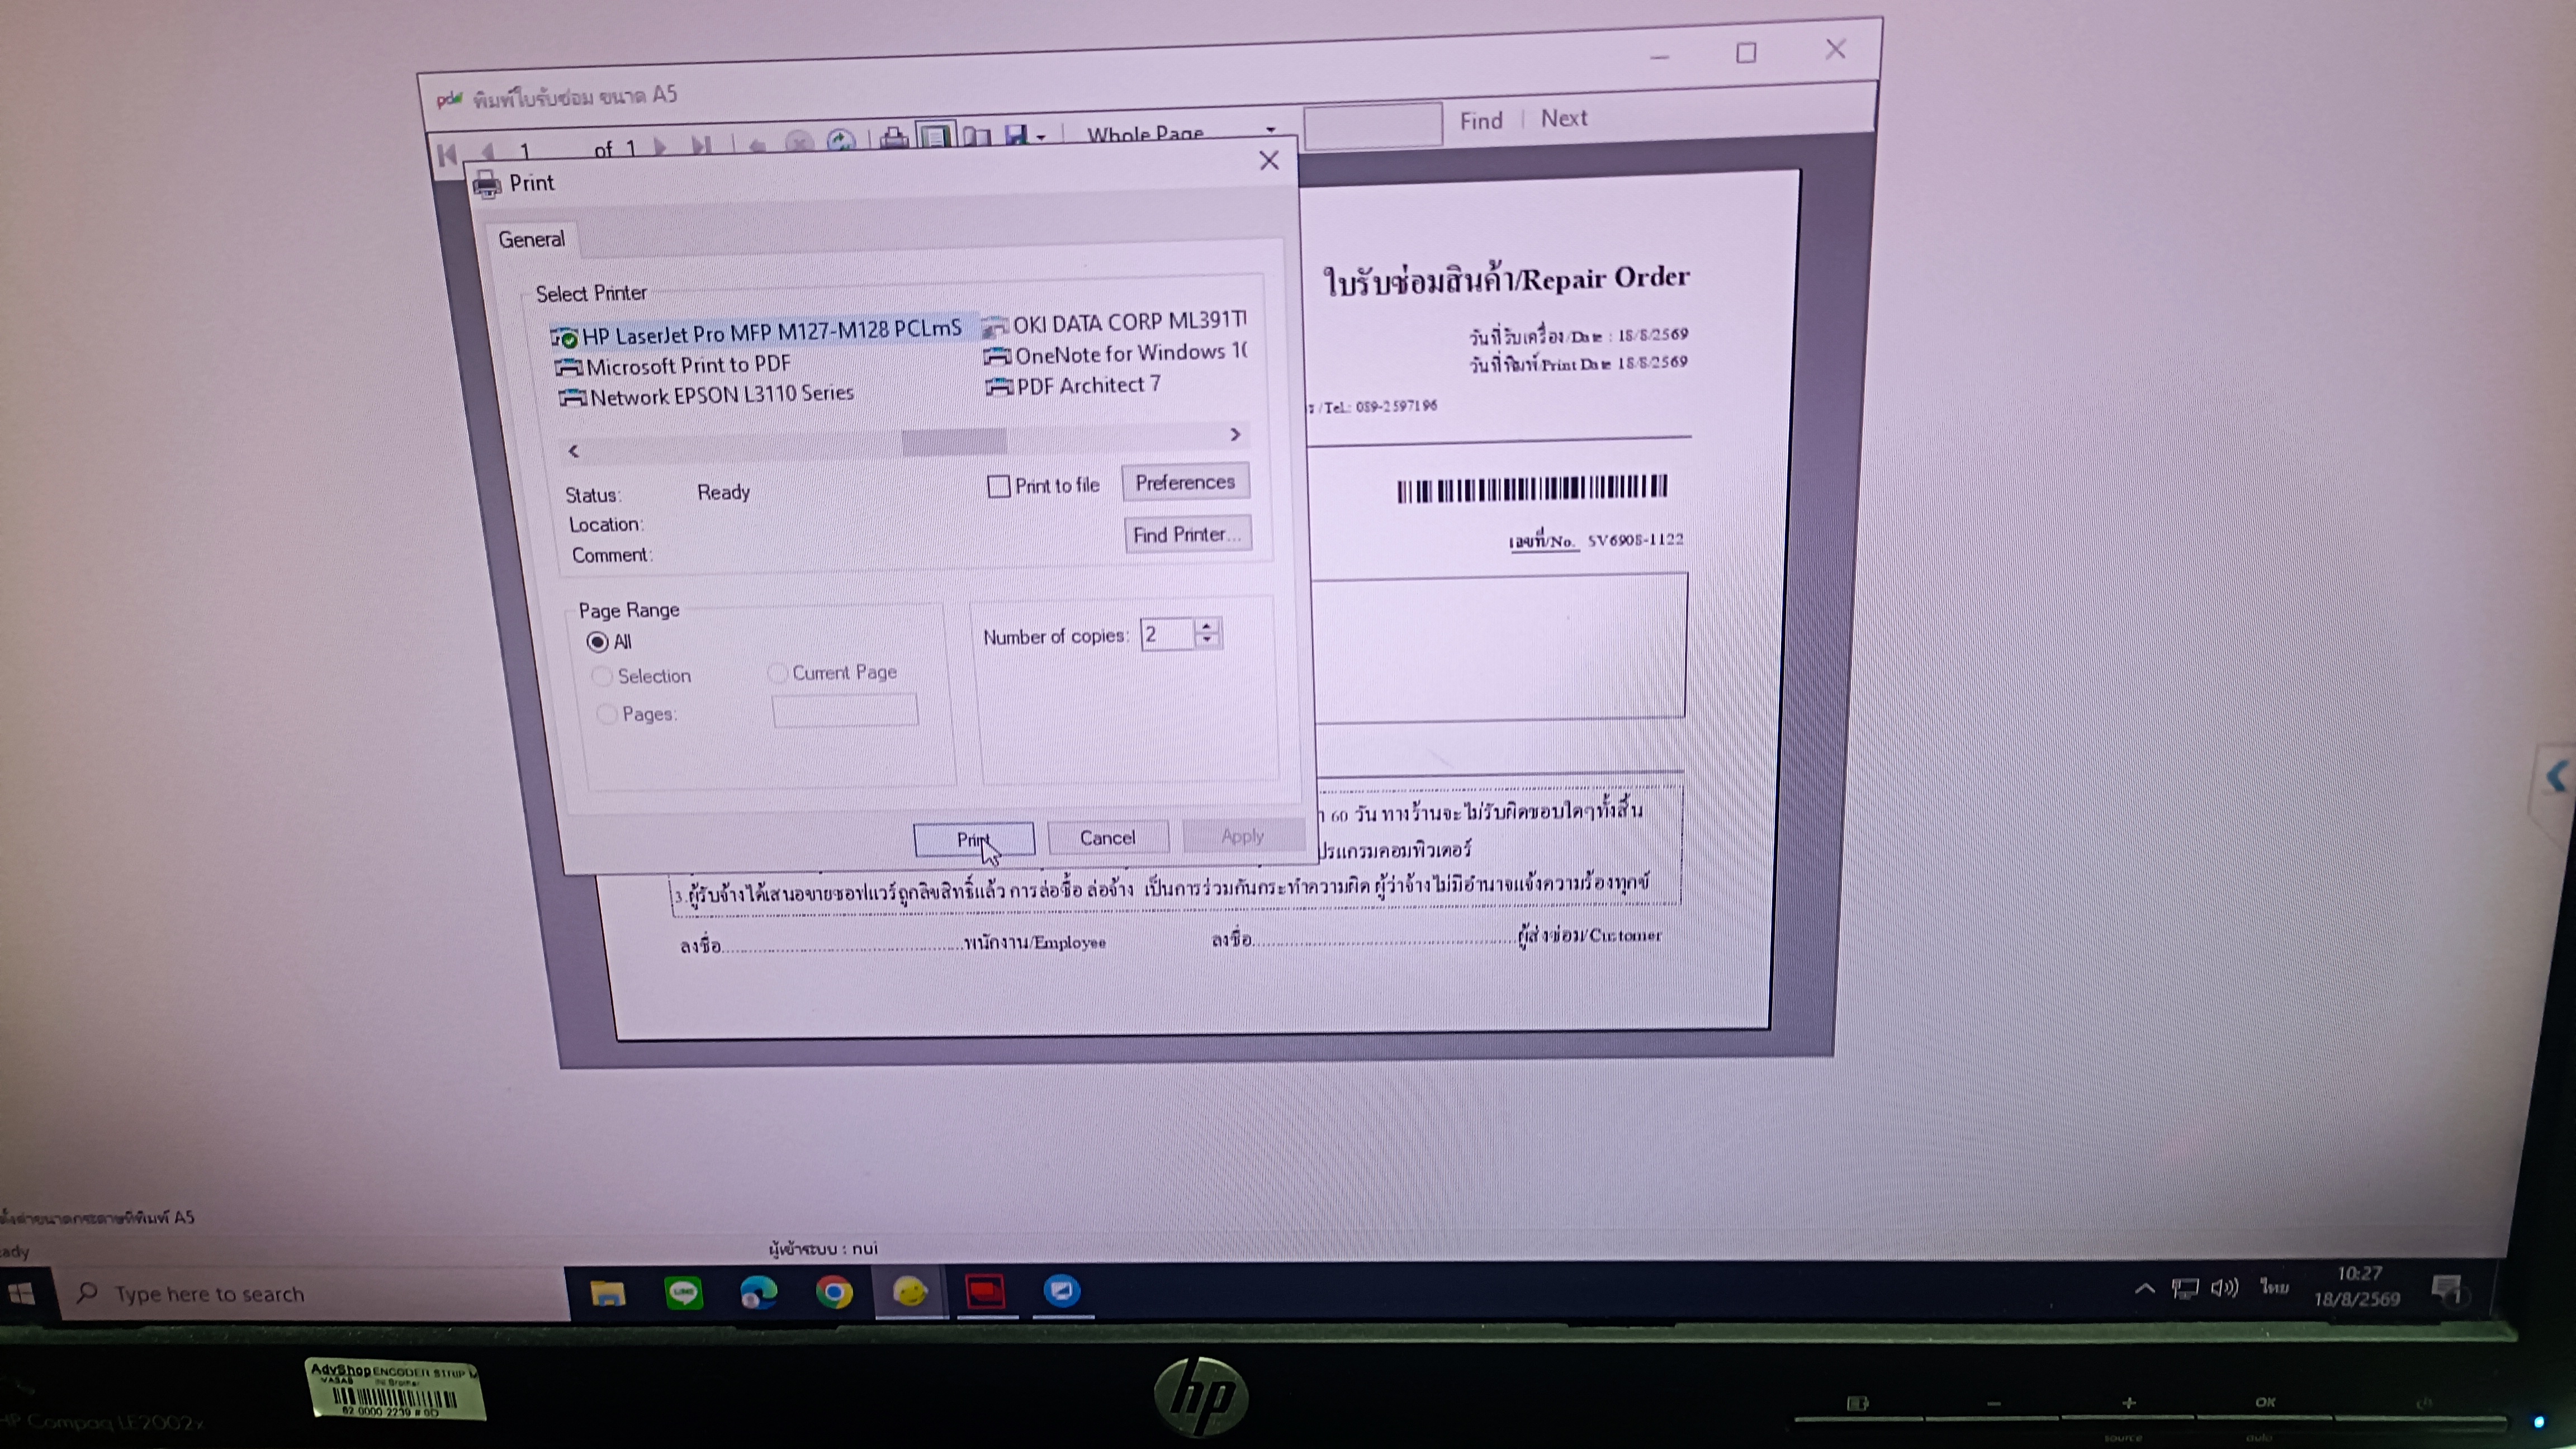The image size is (2576, 1449).
Task: Click Find link in viewer toolbar
Action: (1481, 121)
